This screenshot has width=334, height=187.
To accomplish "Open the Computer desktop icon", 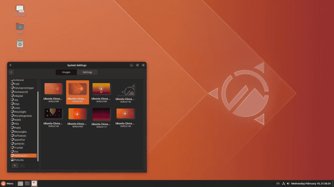I will [x=20, y=9].
